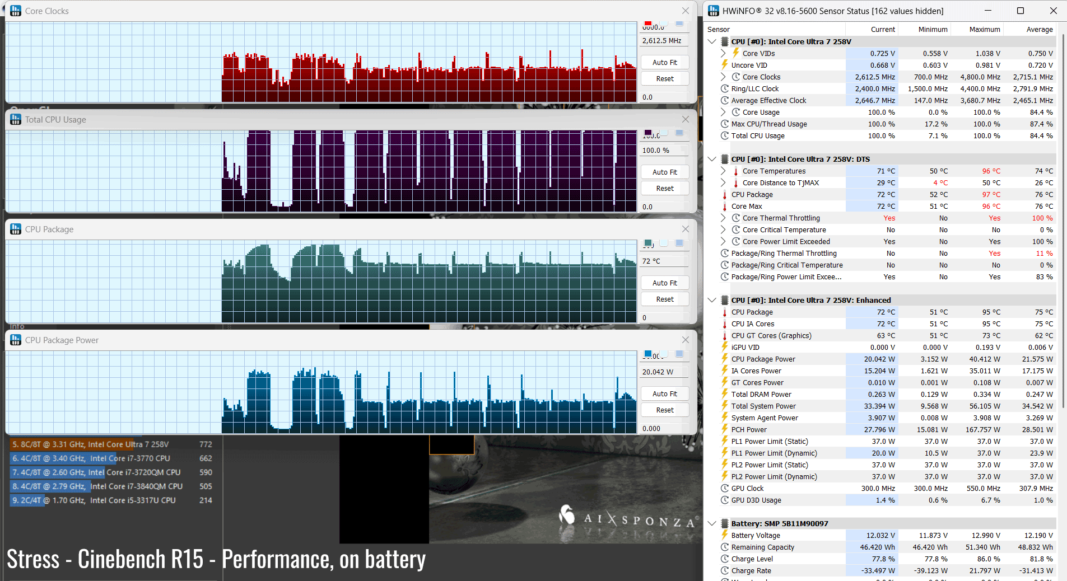This screenshot has height=581, width=1067.
Task: Click the 0.000 minimum scale field in CPU Package Power
Action: 665,428
